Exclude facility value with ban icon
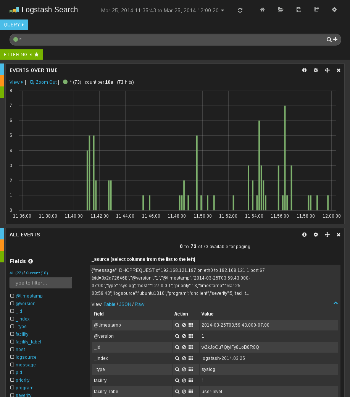Screen dimensions: 350x397 click(x=184, y=380)
